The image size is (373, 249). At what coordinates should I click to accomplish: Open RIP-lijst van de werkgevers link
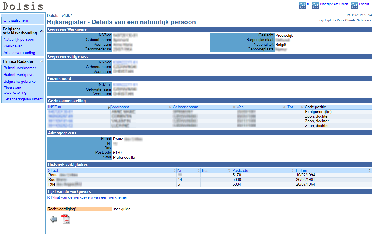87,197
